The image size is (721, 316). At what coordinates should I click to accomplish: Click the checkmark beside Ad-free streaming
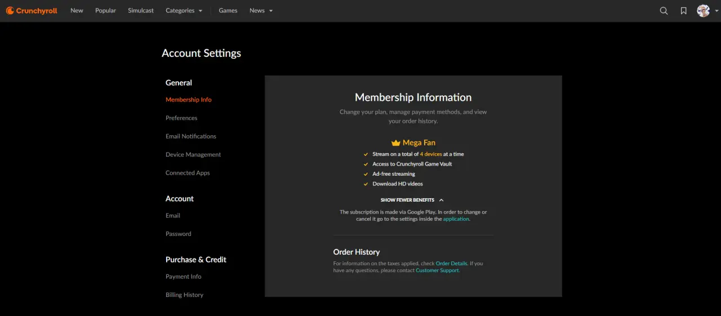366,174
